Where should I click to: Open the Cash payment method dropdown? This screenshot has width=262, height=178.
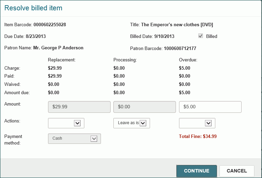[x=74, y=138]
